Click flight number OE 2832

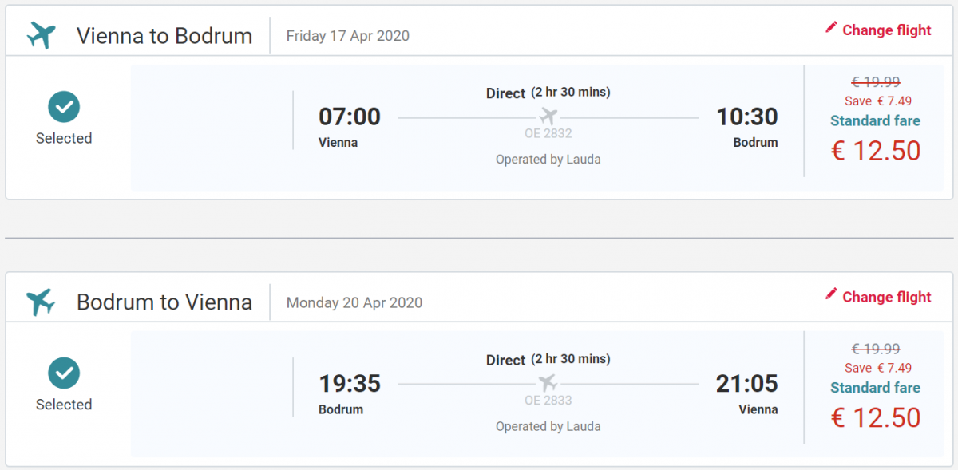point(548,134)
